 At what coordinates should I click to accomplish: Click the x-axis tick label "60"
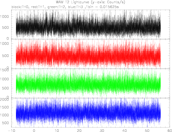tap(170, 131)
